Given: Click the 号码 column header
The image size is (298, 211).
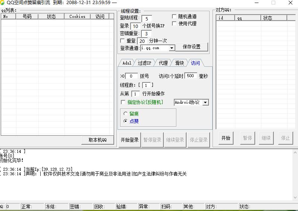Looking at the screenshot, I should click(x=27, y=16).
